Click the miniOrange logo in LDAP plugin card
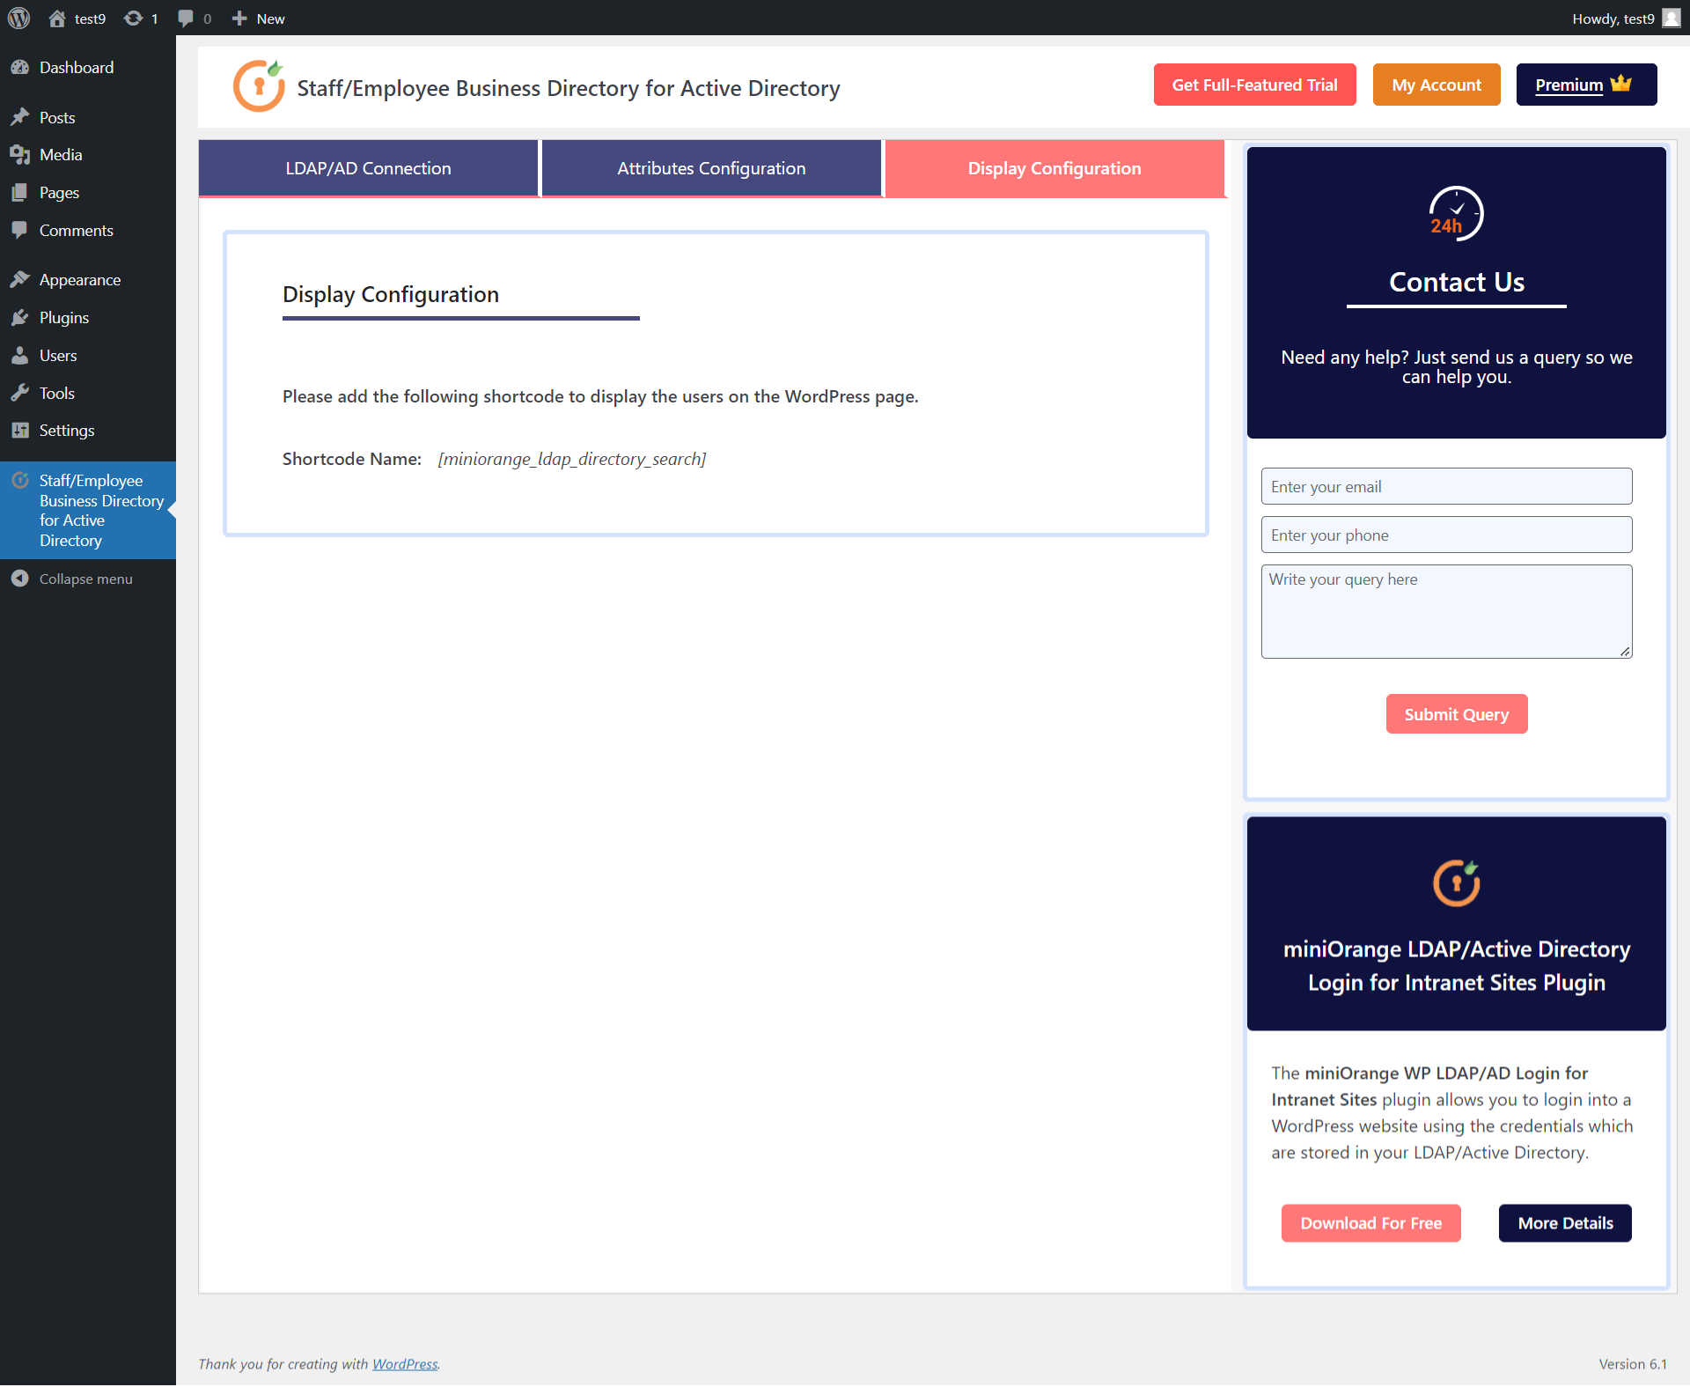The height and width of the screenshot is (1387, 1690). pyautogui.click(x=1456, y=882)
